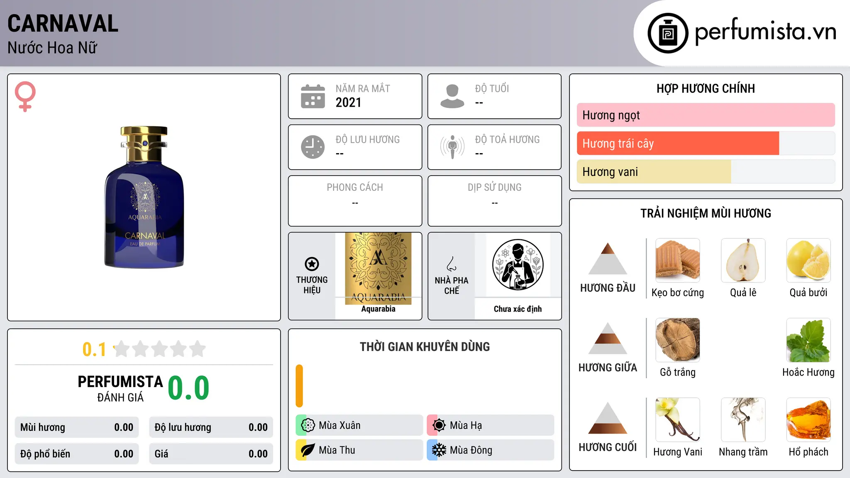Click the star badge icon above Thương Hiệu

click(x=312, y=264)
